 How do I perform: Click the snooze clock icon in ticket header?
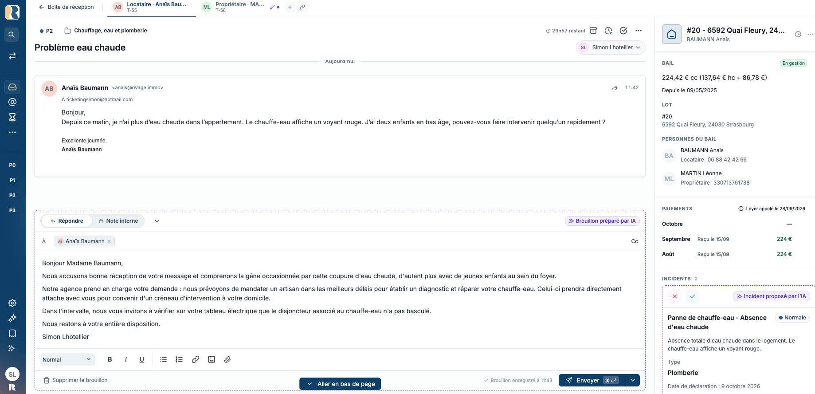608,31
